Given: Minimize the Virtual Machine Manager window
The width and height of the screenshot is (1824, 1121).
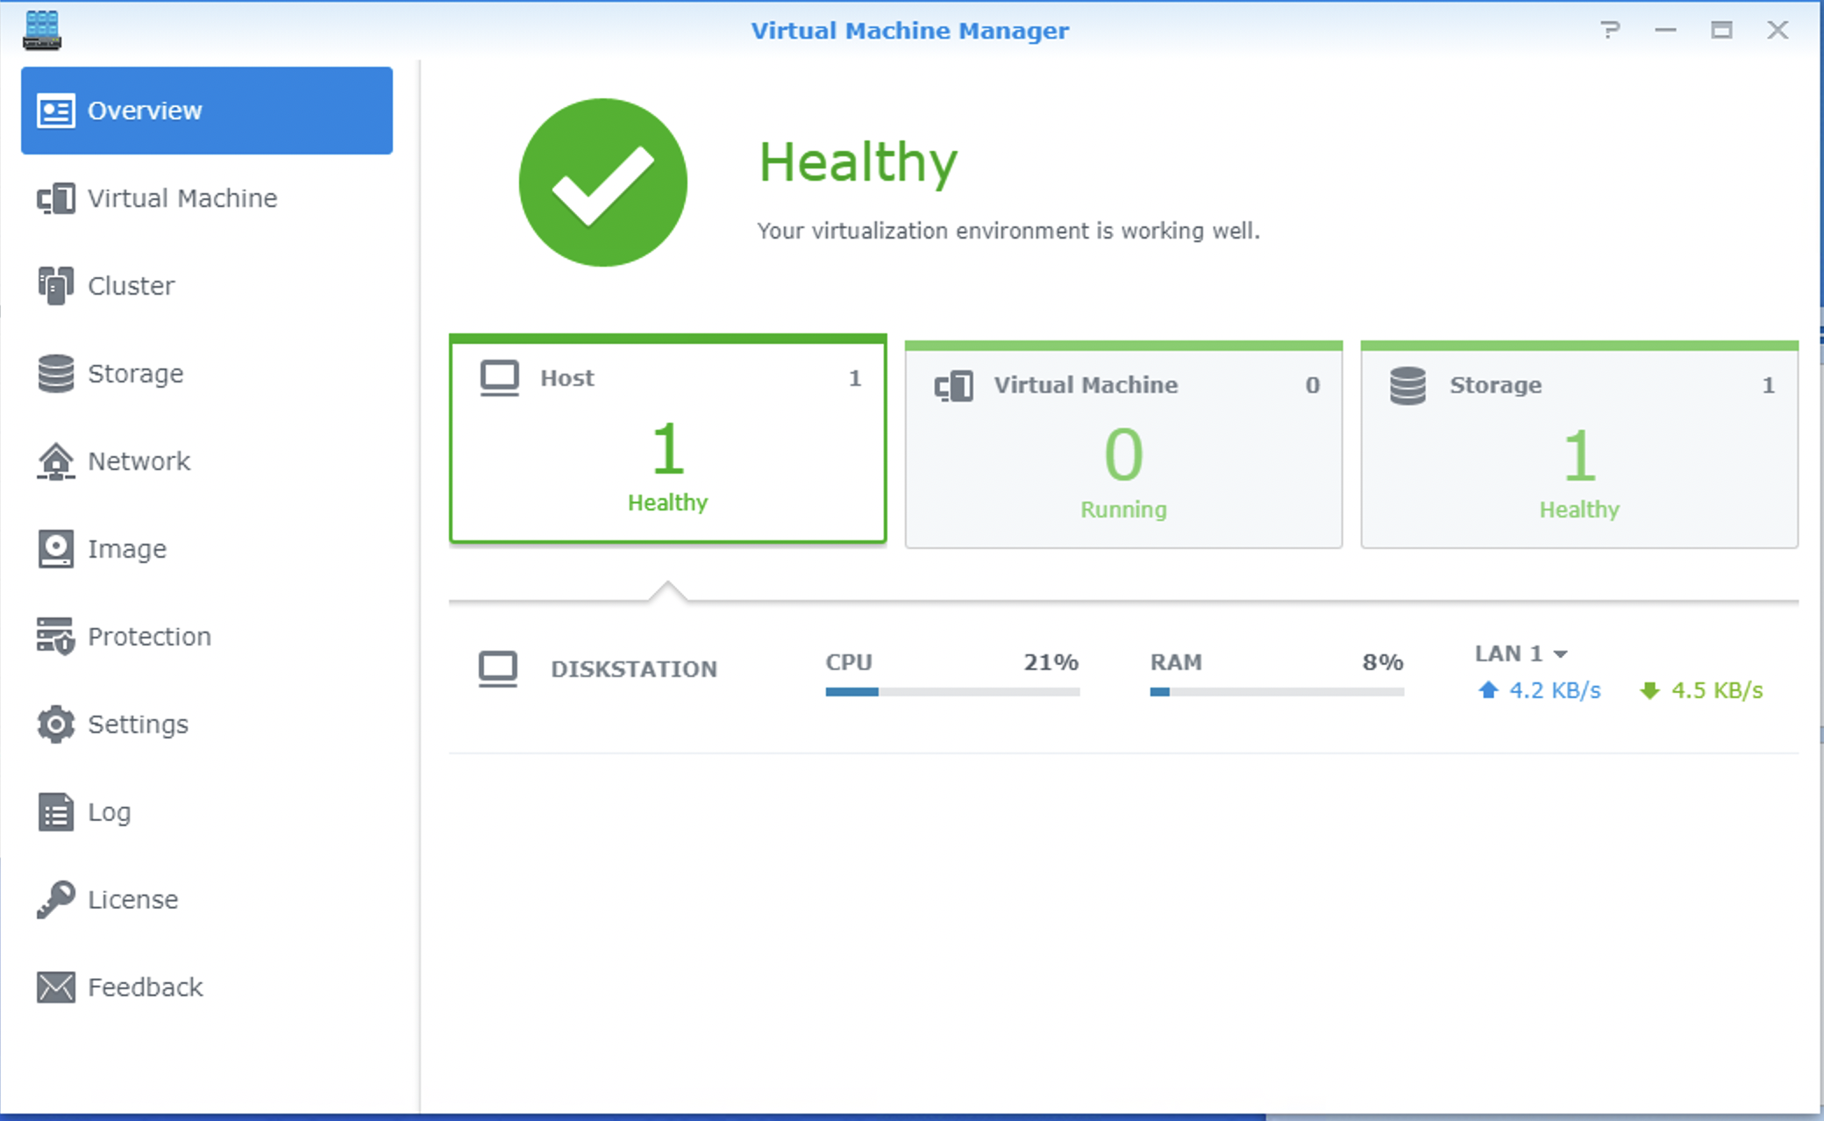Looking at the screenshot, I should pos(1665,30).
